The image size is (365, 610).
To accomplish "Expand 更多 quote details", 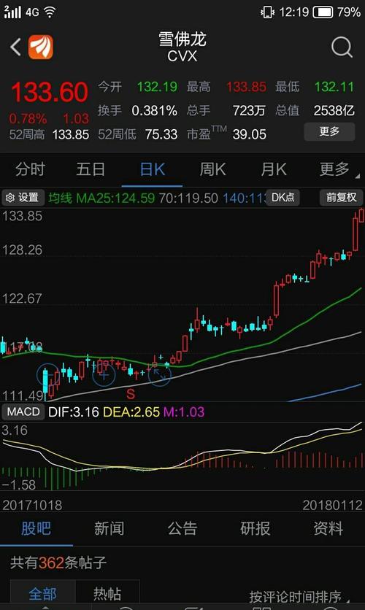I will click(x=329, y=131).
